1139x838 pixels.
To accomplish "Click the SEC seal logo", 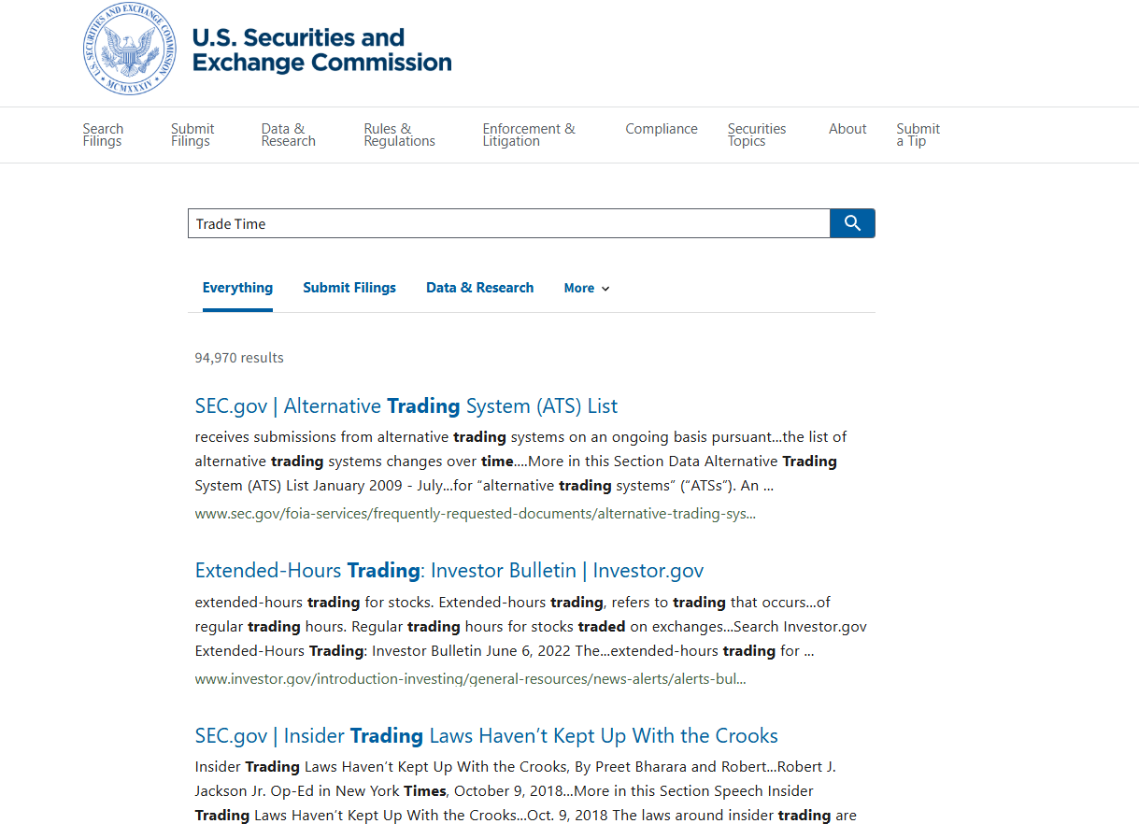I will tap(129, 50).
